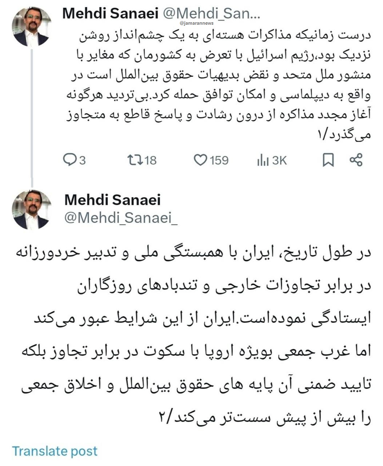Select the second post's Persian text body
Image resolution: width=383 pixels, height=466 pixels.
193,336
